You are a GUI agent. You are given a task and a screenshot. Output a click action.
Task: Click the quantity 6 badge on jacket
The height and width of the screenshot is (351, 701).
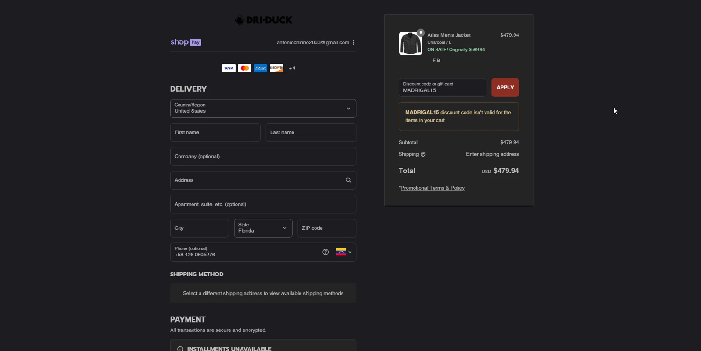coord(421,33)
